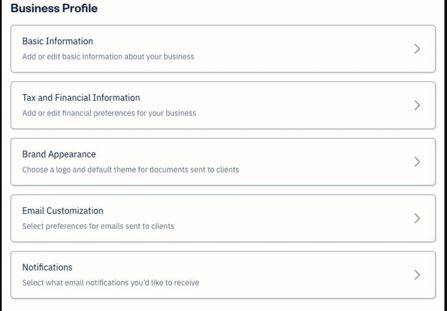The width and height of the screenshot is (447, 311).
Task: Click the chevron on Brand Appearance card
Action: click(417, 162)
